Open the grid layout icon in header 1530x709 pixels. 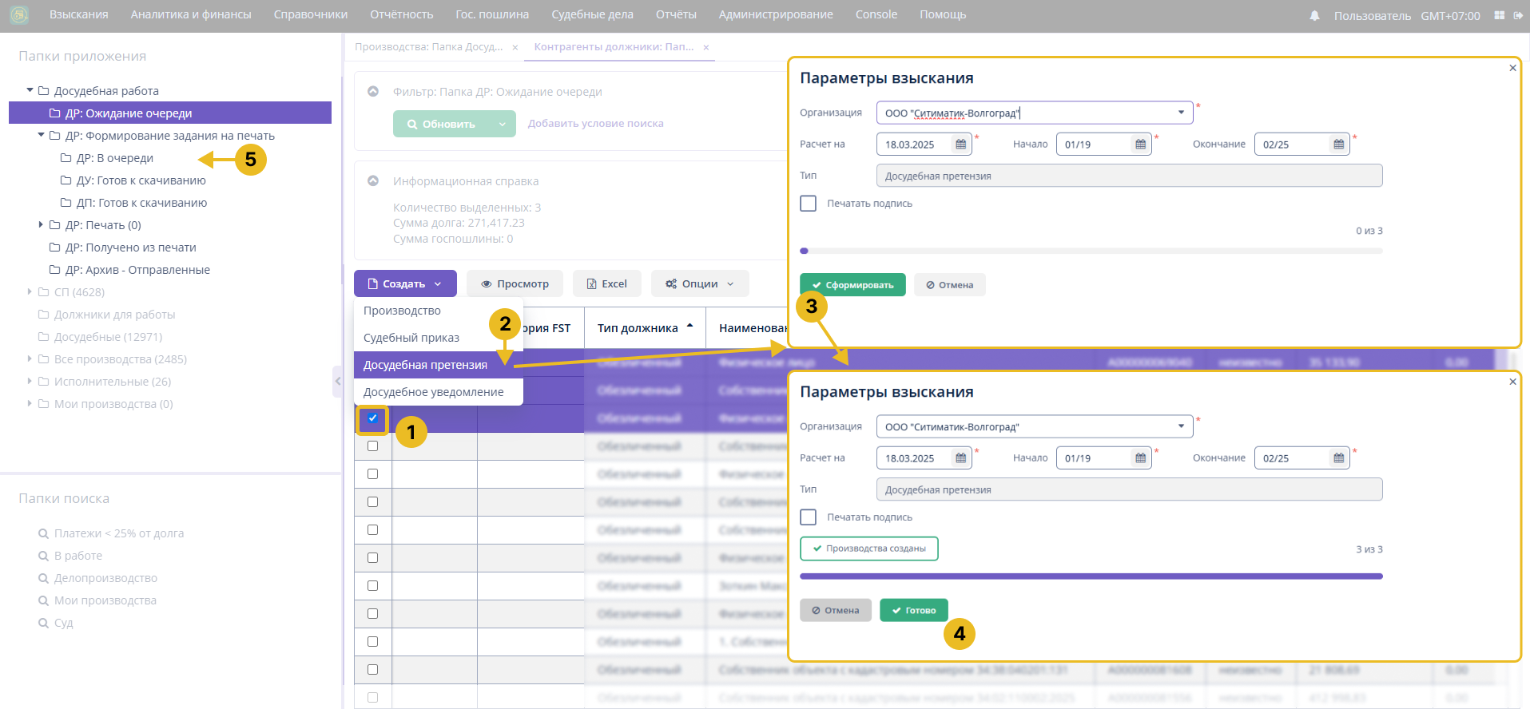click(1499, 15)
